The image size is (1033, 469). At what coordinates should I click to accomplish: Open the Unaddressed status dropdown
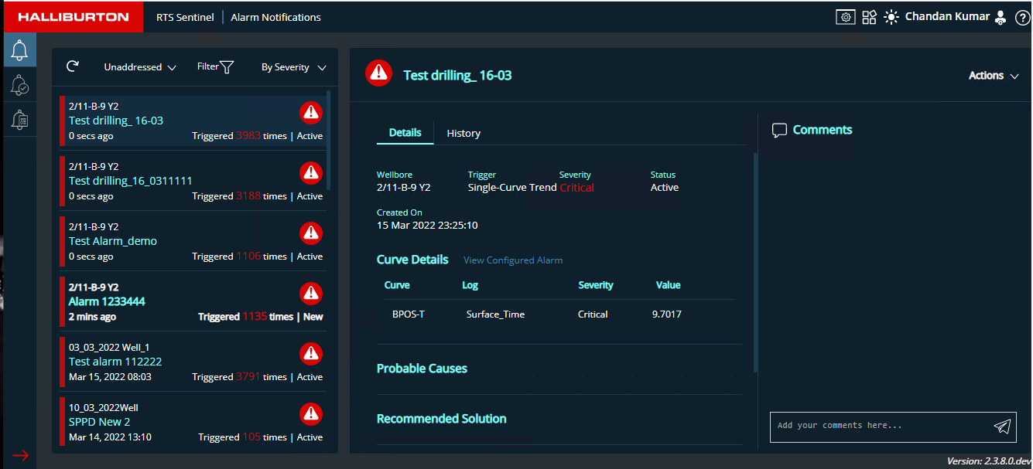click(x=140, y=67)
